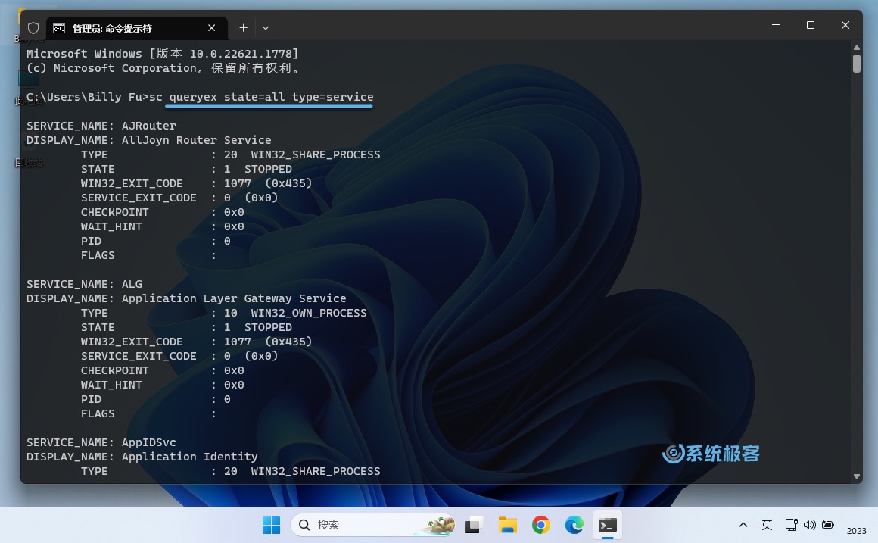Open the Windows Start menu
The image size is (878, 543).
272,525
